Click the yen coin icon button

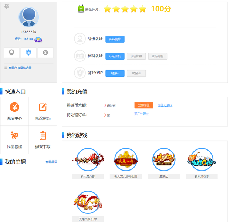[45, 53]
